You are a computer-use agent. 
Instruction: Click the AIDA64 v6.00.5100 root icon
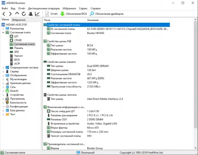tap(3, 24)
